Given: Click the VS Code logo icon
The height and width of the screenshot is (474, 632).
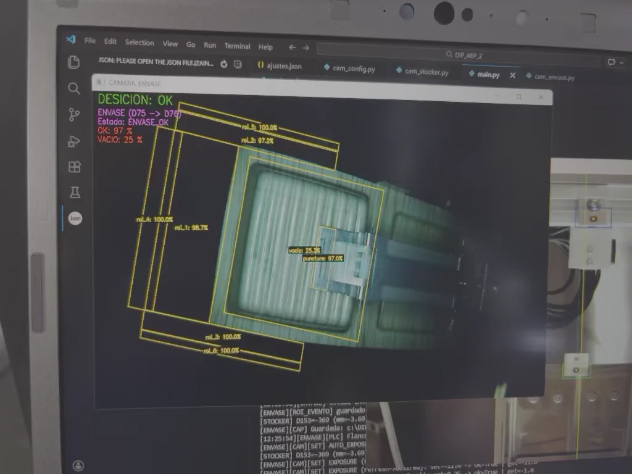Looking at the screenshot, I should (71, 39).
